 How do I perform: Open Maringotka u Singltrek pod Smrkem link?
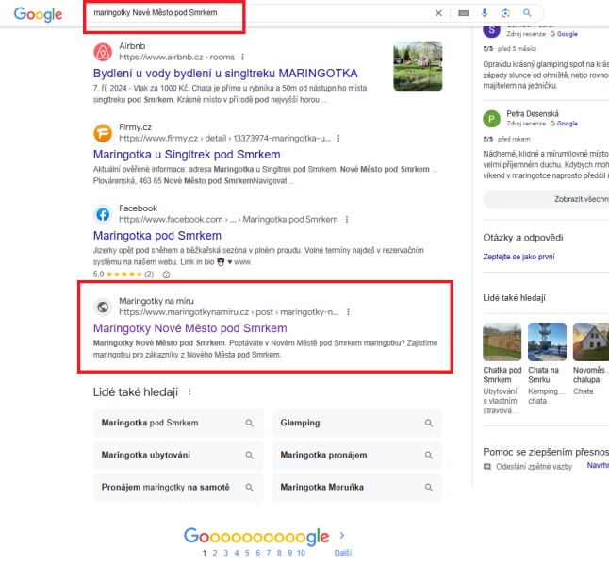(187, 155)
